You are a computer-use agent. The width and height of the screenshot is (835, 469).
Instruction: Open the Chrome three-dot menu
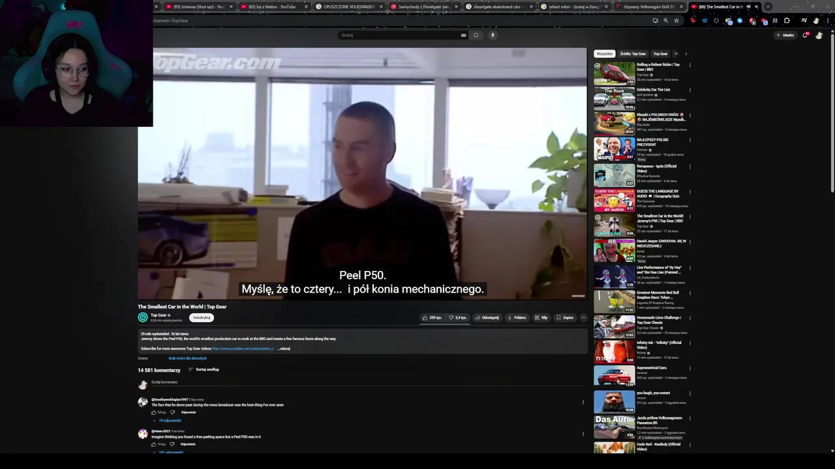(x=828, y=21)
